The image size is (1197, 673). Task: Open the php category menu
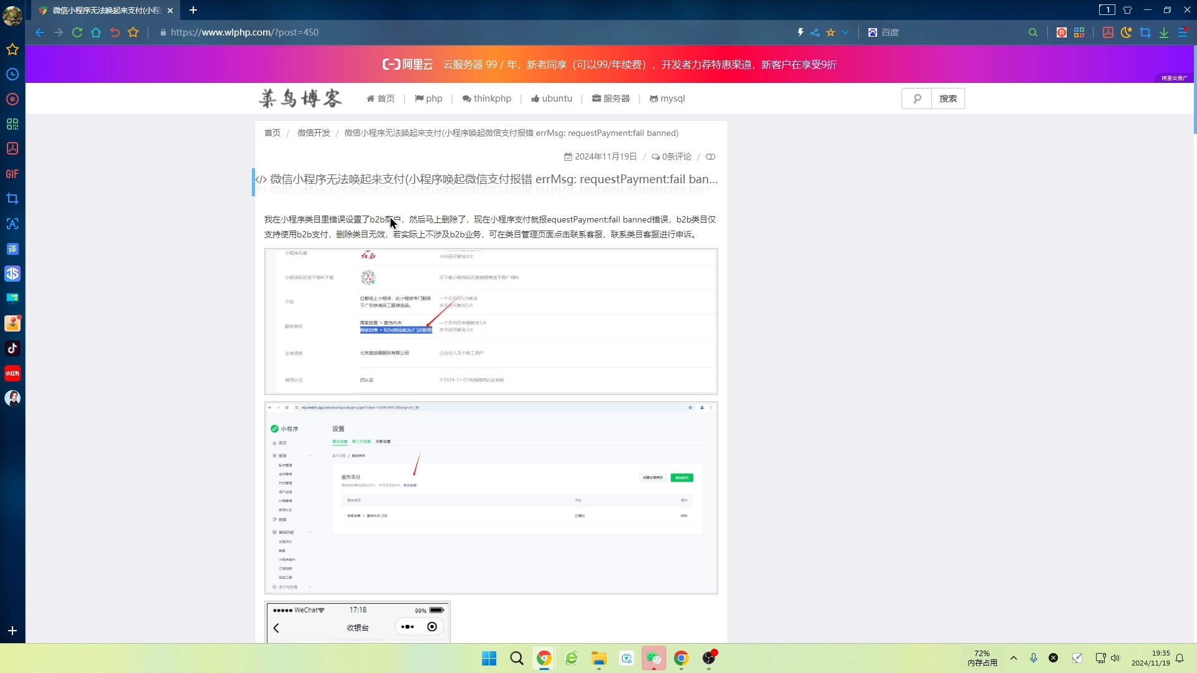click(x=429, y=98)
